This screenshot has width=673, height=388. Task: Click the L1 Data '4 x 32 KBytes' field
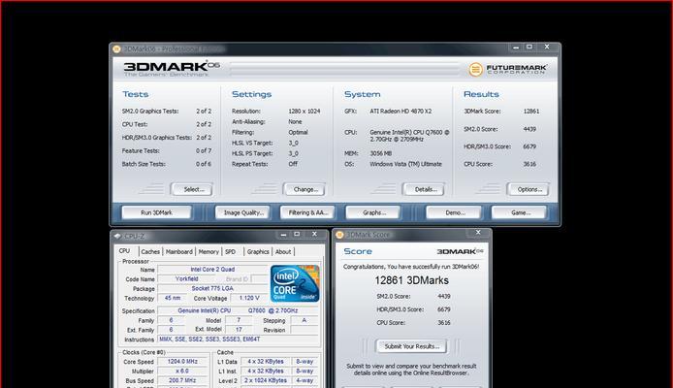point(266,362)
